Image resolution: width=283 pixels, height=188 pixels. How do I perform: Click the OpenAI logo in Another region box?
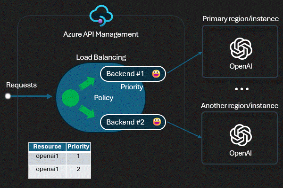241,135
